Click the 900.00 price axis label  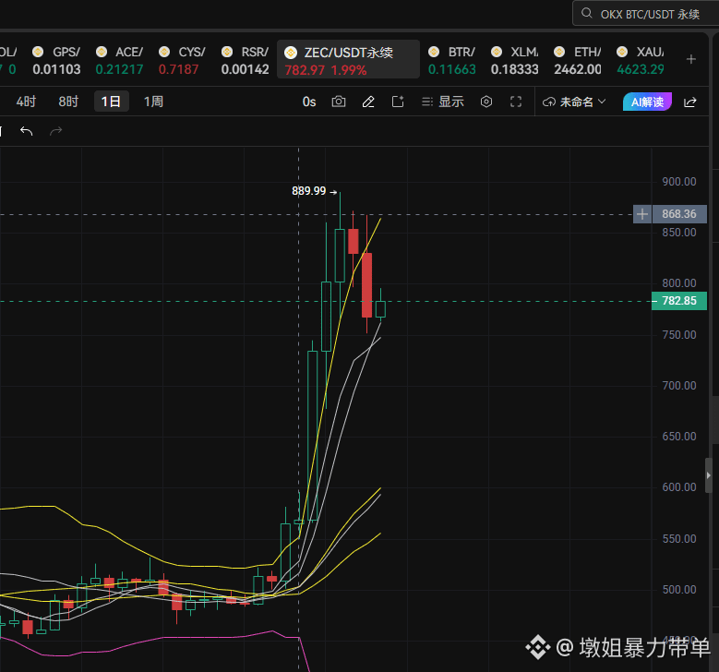678,182
